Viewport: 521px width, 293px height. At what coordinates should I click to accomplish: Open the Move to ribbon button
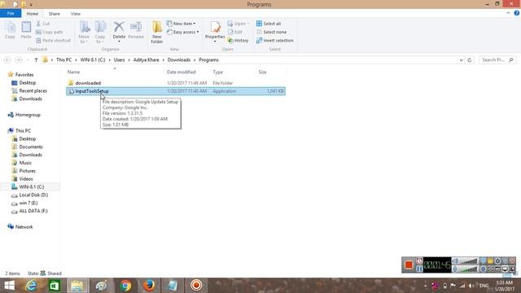pos(84,33)
